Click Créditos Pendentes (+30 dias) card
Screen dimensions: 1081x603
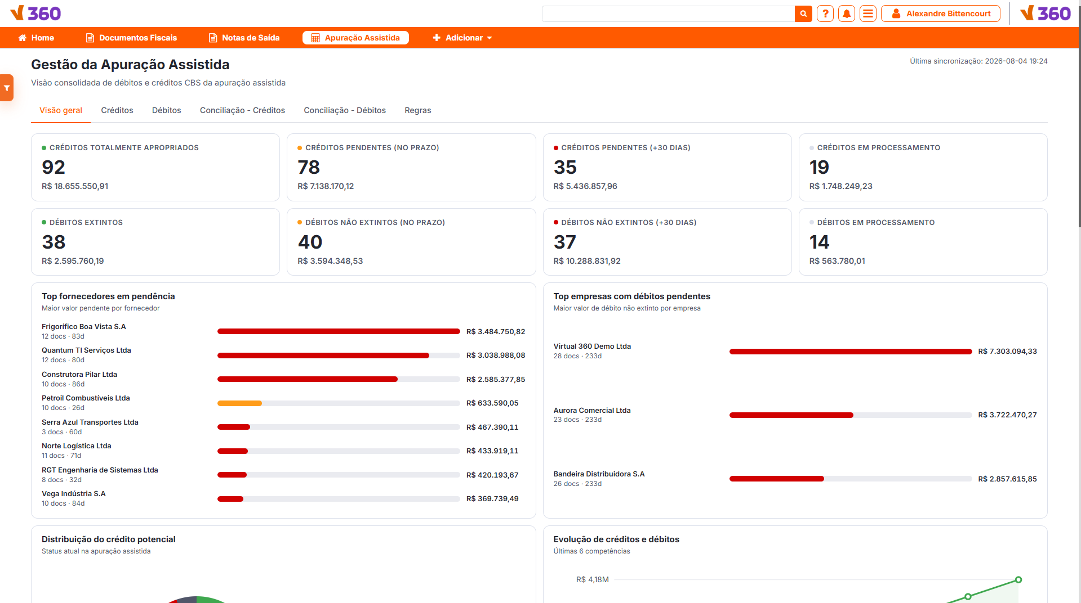pyautogui.click(x=667, y=167)
